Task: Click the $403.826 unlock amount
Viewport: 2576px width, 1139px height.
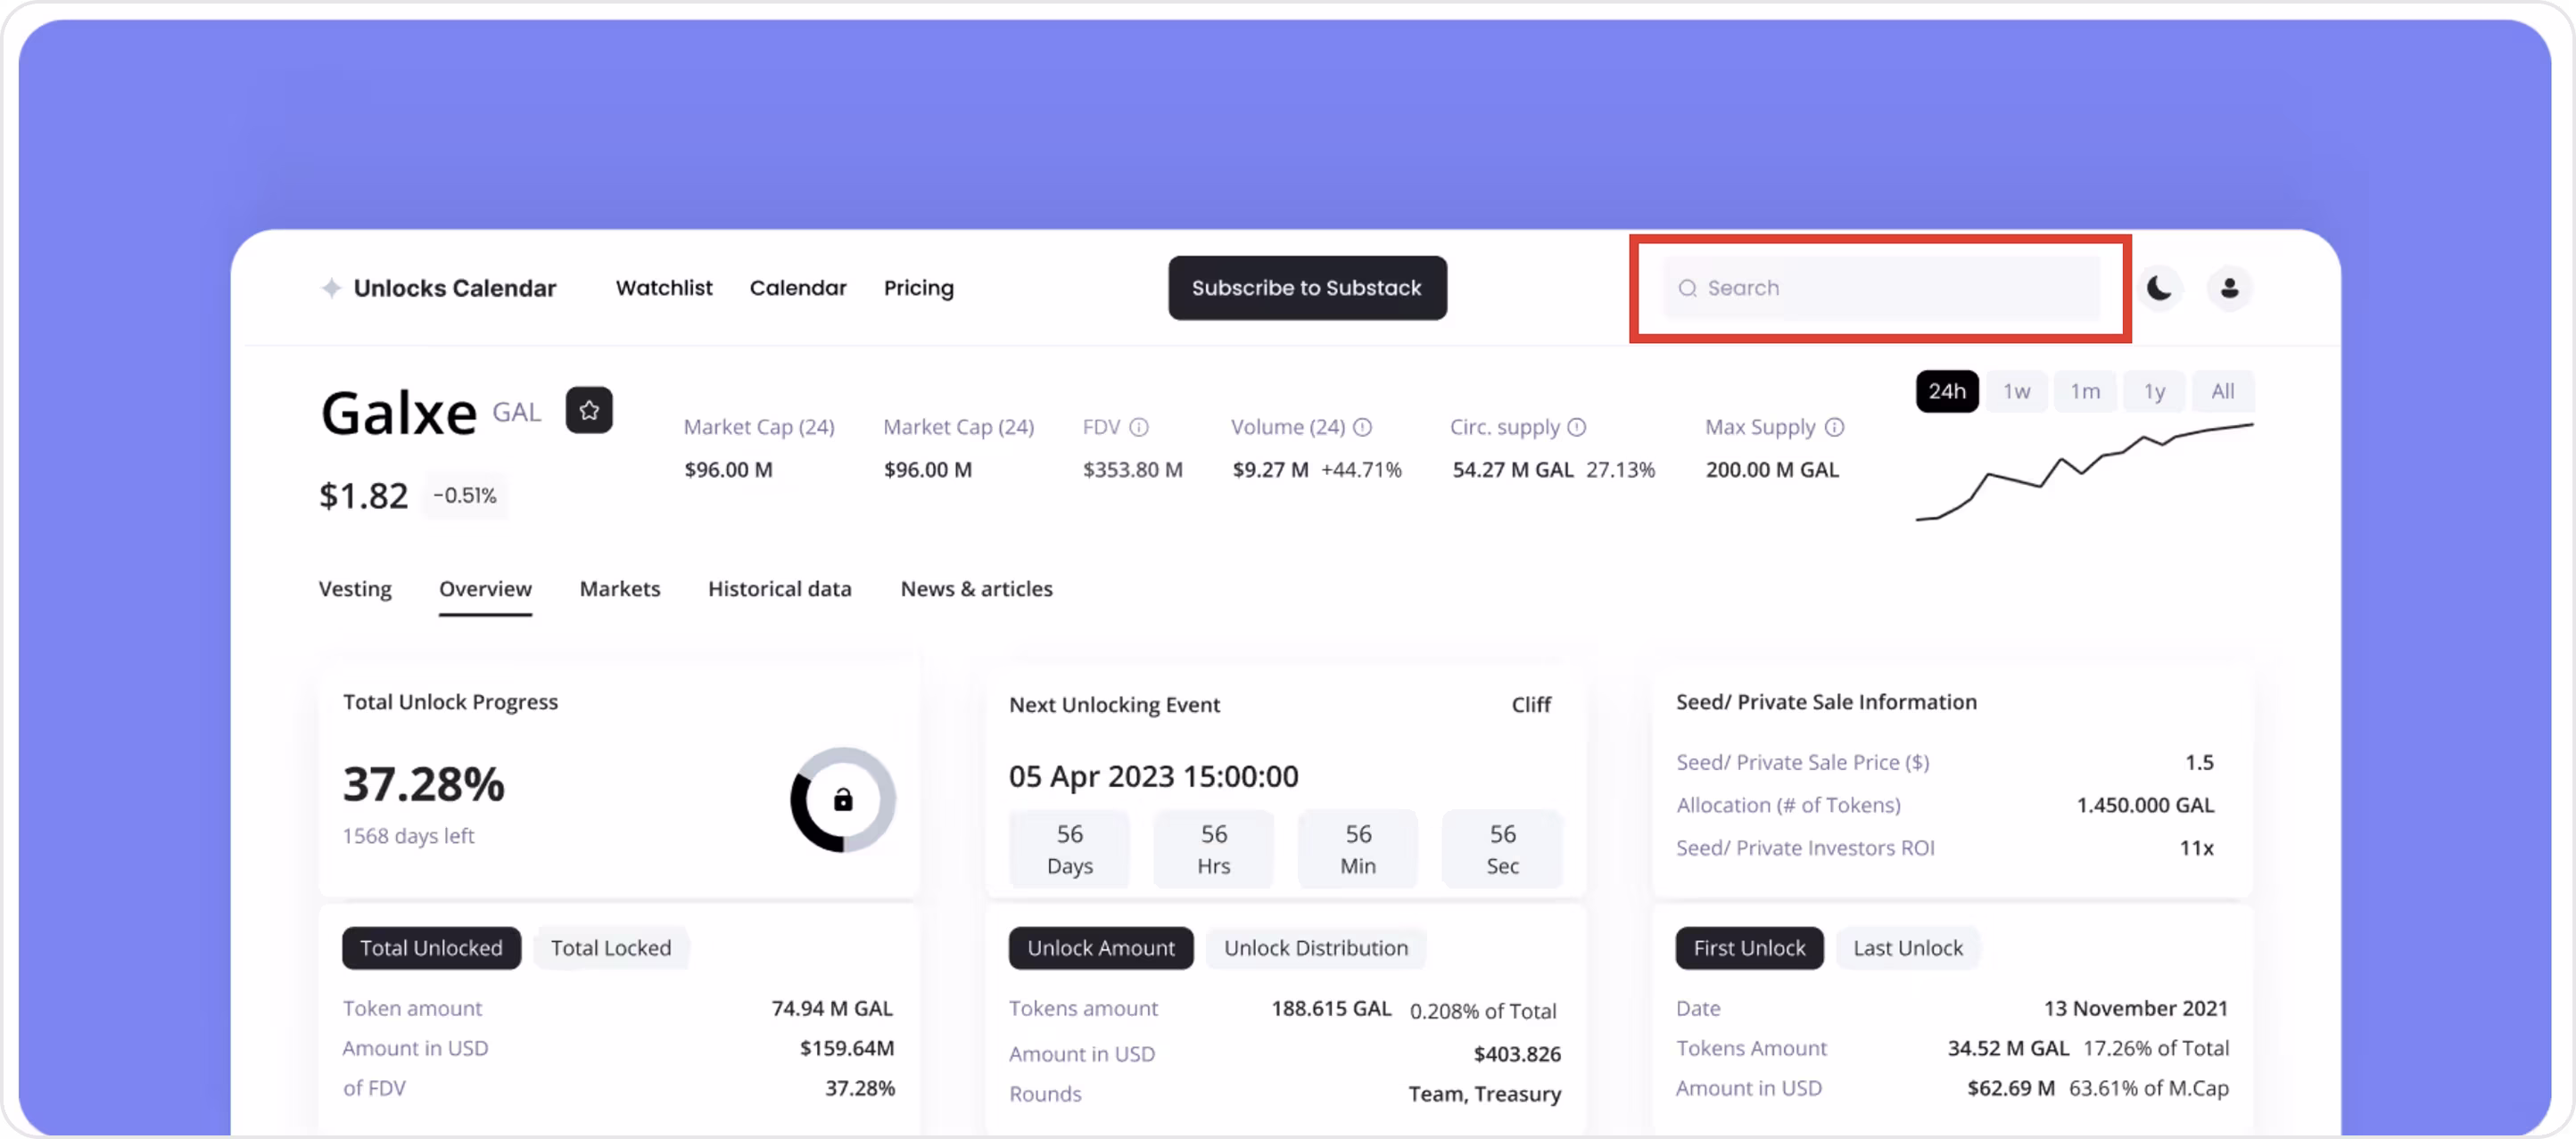Action: 1517,1053
